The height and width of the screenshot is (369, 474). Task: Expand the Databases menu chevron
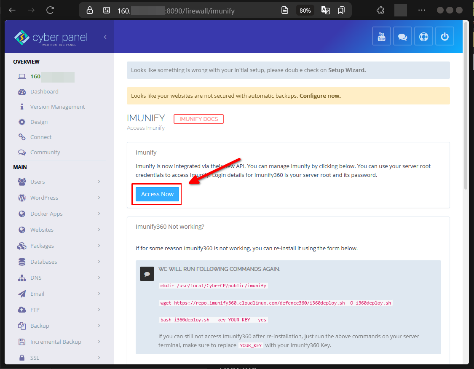coord(99,262)
